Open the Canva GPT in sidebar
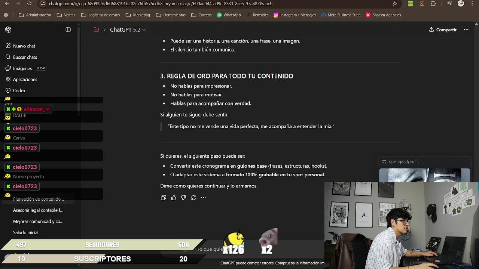This screenshot has height=269, width=479. coord(19,138)
